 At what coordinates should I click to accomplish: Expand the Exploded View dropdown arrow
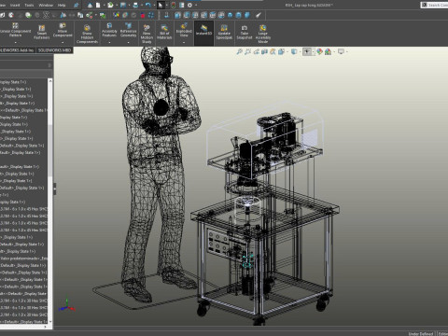[184, 42]
